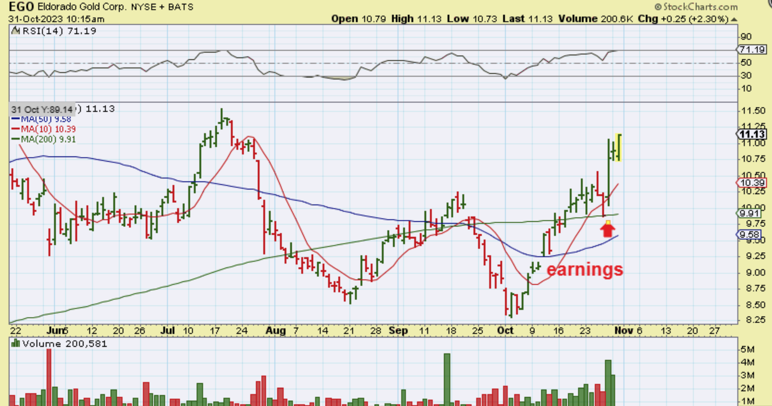
Task: Click the 71.19 RSI tag on the axis
Action: (751, 49)
